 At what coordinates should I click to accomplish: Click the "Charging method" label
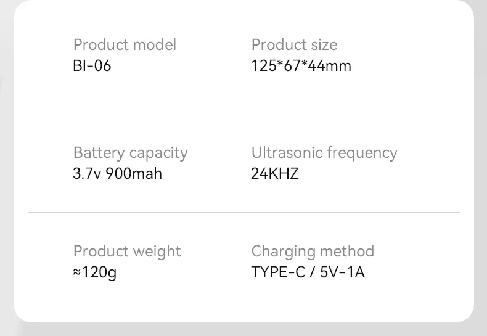click(313, 252)
